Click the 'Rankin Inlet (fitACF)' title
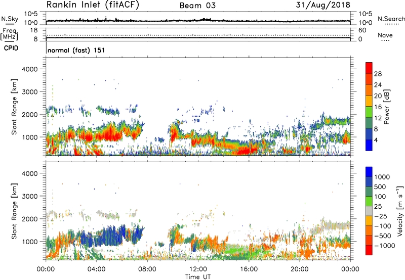405x280 pixels. [x=93, y=5]
